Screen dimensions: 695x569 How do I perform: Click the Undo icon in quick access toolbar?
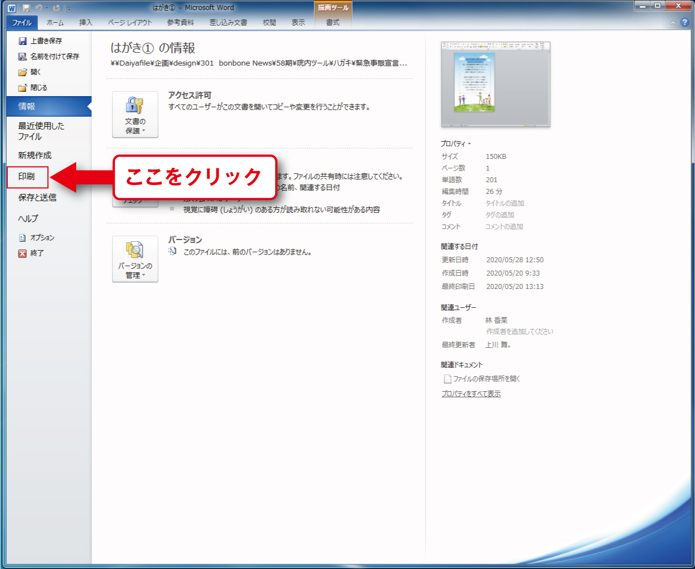tap(38, 8)
